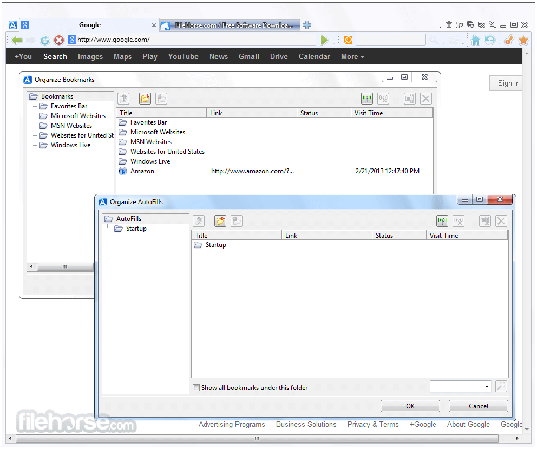
Task: Click the red stop loading icon
Action: click(x=58, y=40)
